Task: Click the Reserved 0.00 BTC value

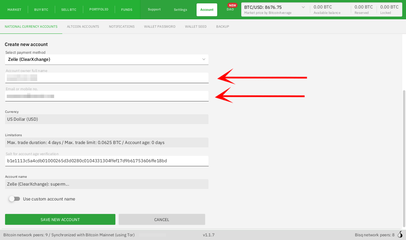Action: pyautogui.click(x=364, y=7)
